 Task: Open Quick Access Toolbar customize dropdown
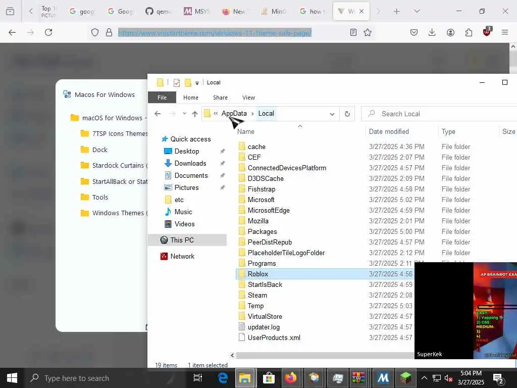197,83
